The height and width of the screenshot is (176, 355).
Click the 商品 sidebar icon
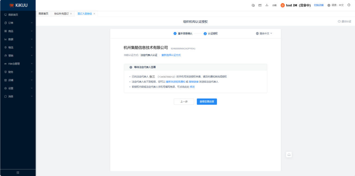click(x=5, y=31)
